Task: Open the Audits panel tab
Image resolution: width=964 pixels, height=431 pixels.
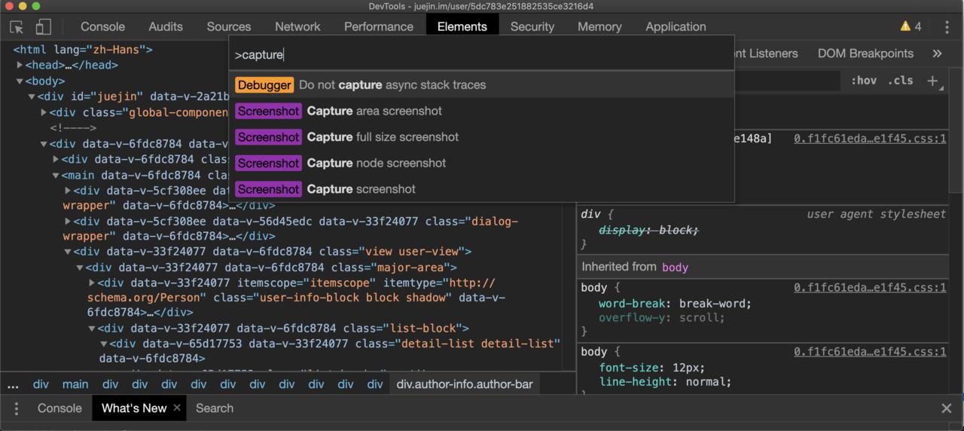Action: tap(166, 26)
